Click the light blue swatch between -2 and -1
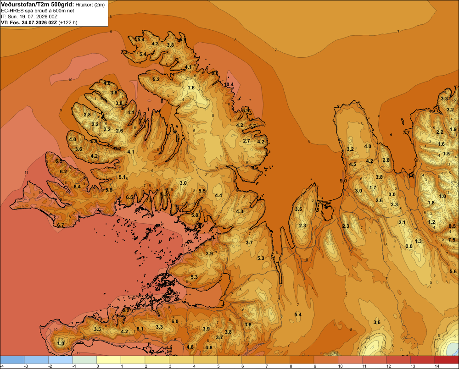 [60, 360]
